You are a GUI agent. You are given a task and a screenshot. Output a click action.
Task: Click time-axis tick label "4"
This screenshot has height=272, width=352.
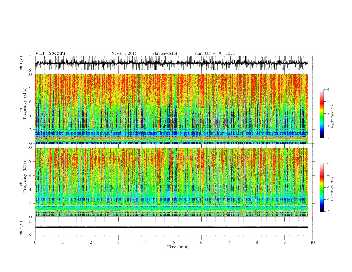pos(146,242)
